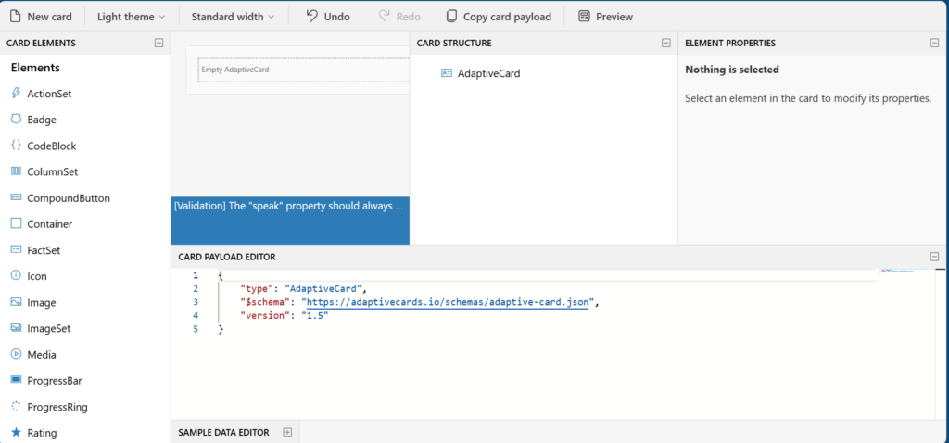This screenshot has height=443, width=949.
Task: Click the Empty AdaptiveCard placeholder in designer
Action: tap(304, 70)
